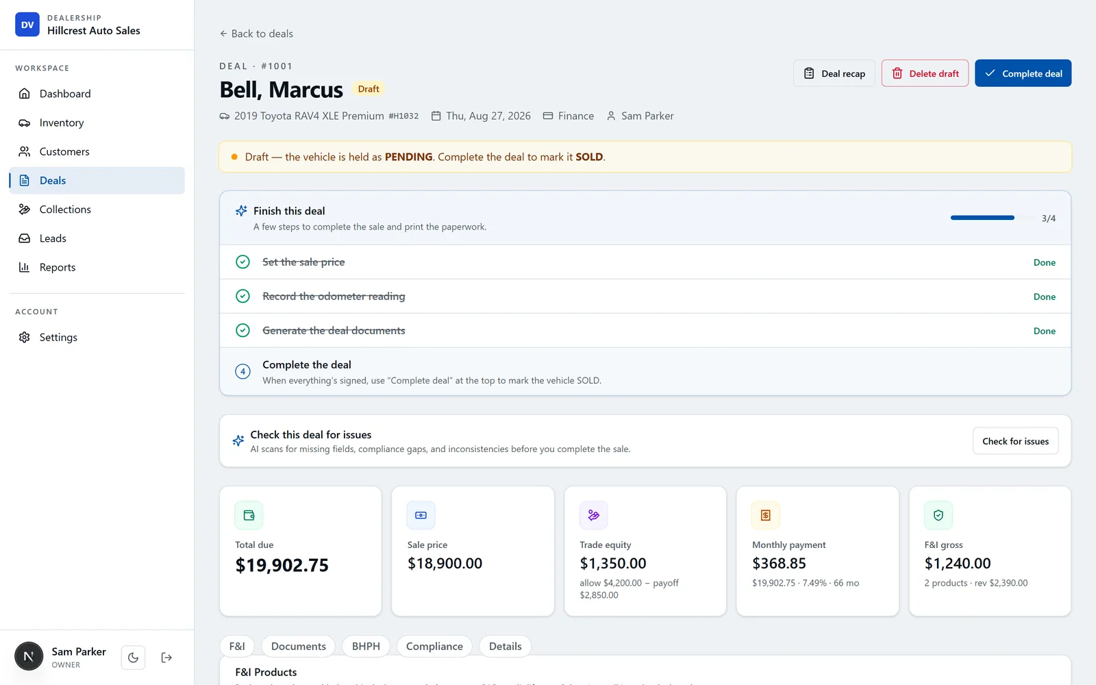The height and width of the screenshot is (685, 1096).
Task: Toggle dark mode moon icon
Action: coord(133,658)
